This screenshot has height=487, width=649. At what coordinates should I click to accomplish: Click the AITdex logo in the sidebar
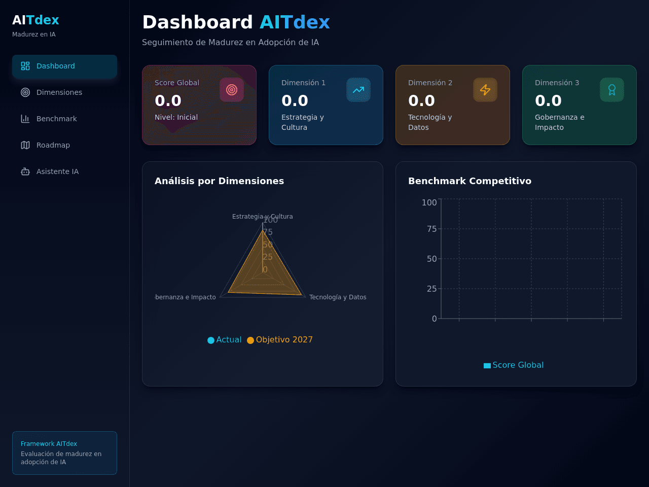35,20
